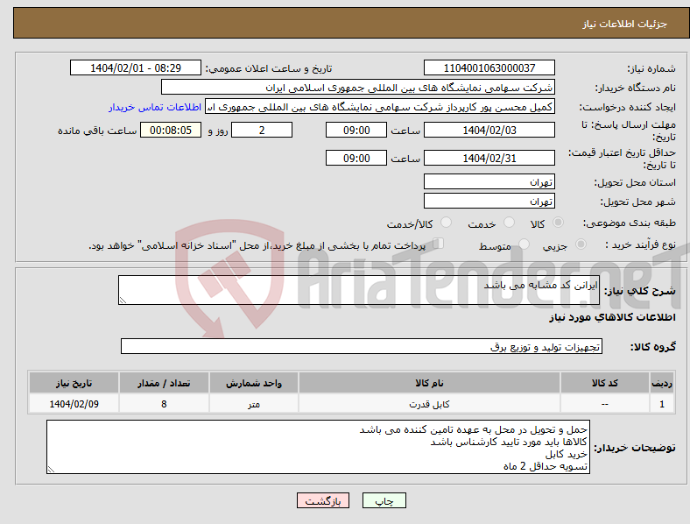
Task: Click the تعداد / مقدار column header
Action: pos(164,383)
